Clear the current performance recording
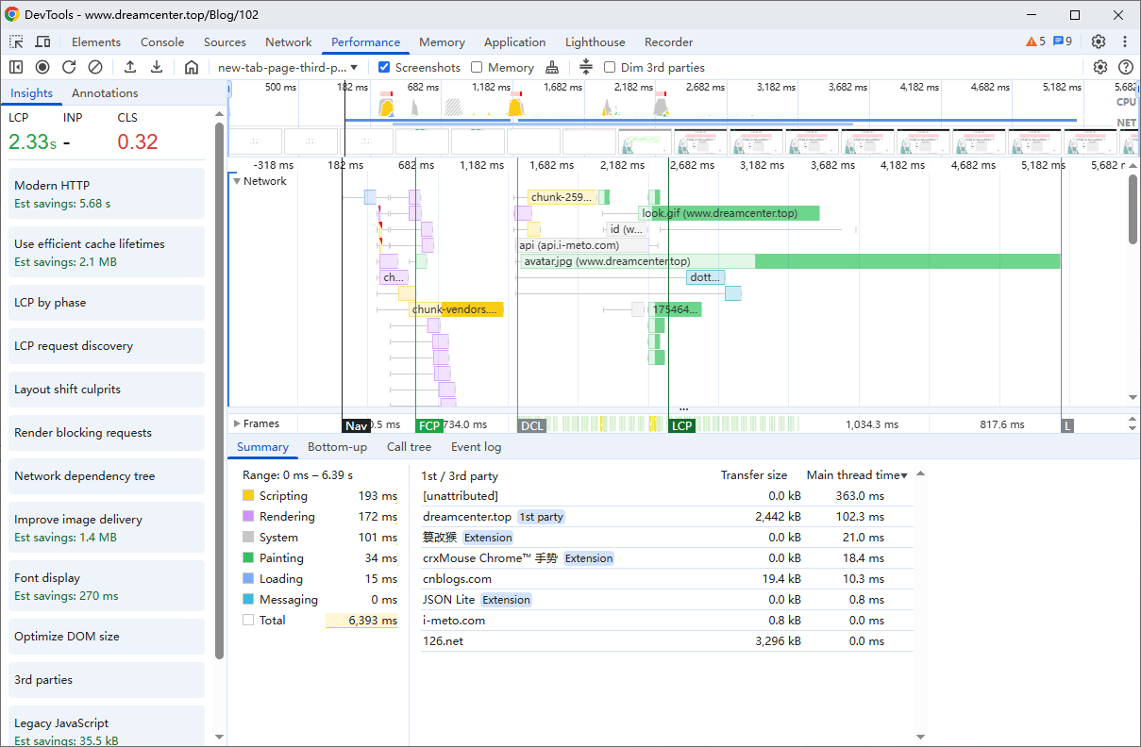Image resolution: width=1141 pixels, height=747 pixels. 95,67
